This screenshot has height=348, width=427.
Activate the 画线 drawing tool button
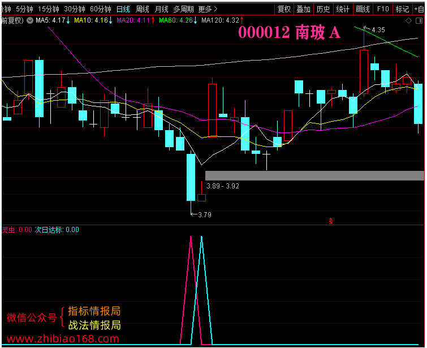(363, 9)
